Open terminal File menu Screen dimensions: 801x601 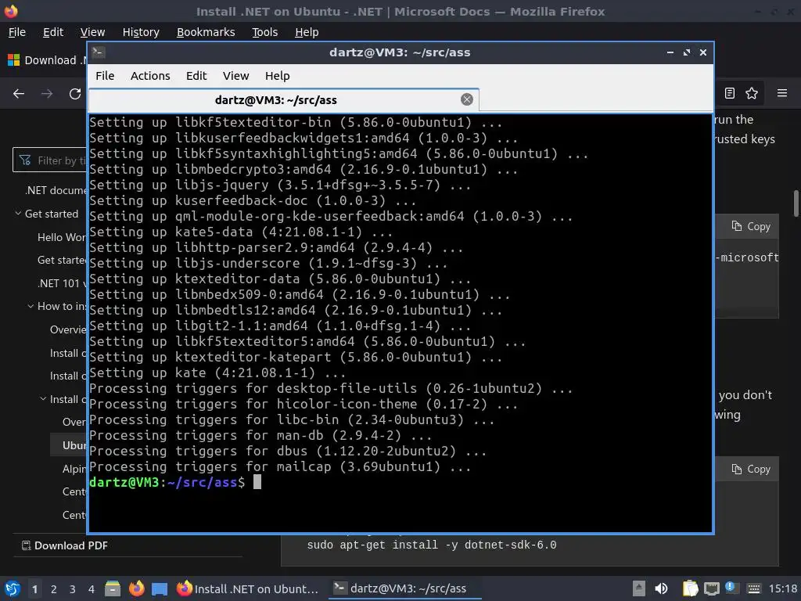click(x=105, y=76)
